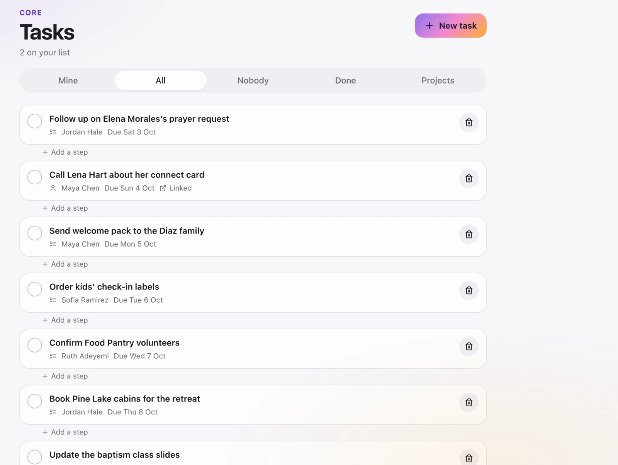618x465 pixels.
Task: Click assignee Ruth Adeyemi
Action: 85,356
